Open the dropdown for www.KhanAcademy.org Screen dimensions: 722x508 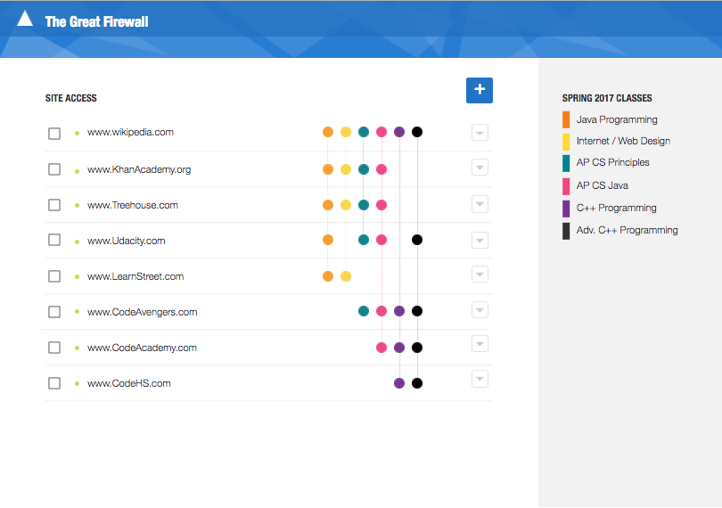tap(480, 168)
